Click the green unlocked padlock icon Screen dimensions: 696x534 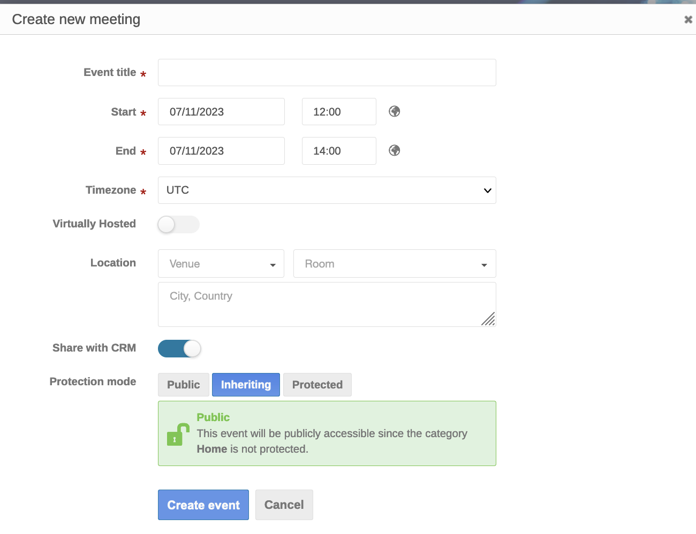(x=178, y=434)
